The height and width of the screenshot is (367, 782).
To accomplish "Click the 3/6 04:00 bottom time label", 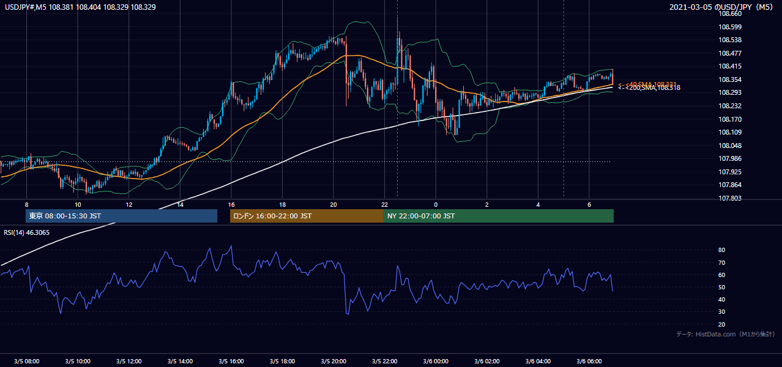I will [x=537, y=361].
